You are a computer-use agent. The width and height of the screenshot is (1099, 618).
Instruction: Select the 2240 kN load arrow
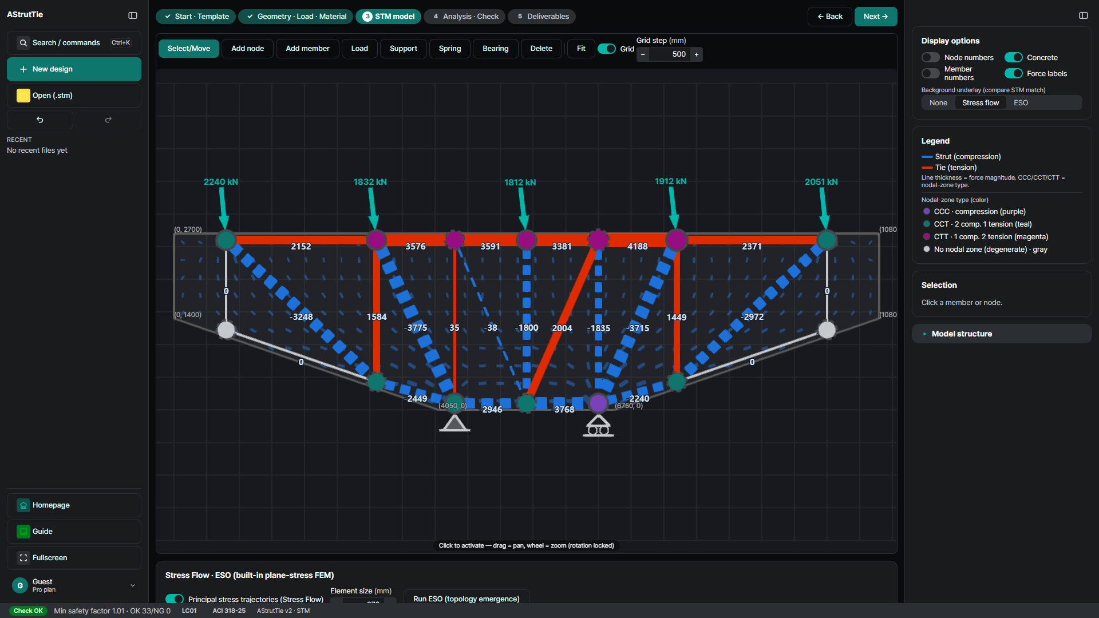coord(223,208)
